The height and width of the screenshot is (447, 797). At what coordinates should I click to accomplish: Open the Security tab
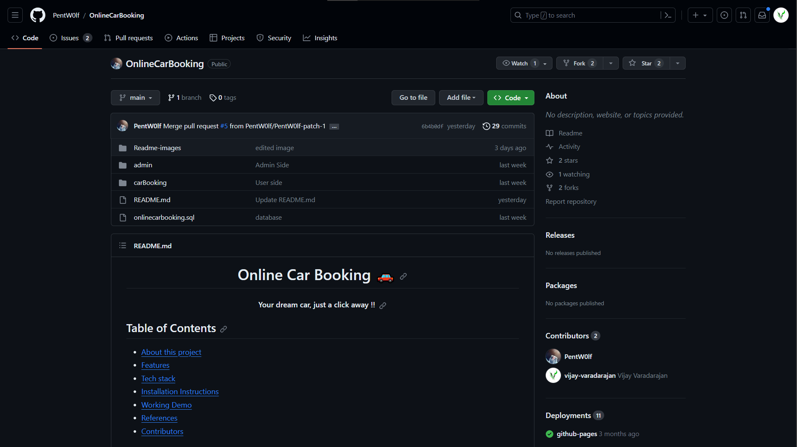pyautogui.click(x=274, y=38)
